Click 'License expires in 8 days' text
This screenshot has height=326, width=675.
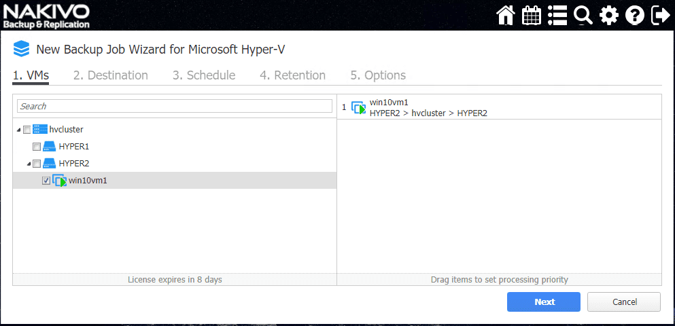point(175,280)
